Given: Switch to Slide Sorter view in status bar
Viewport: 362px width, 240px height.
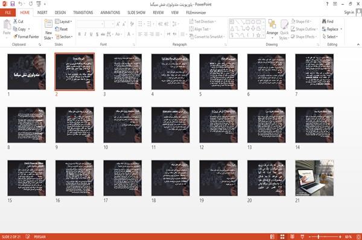Looking at the screenshot, I should [x=282, y=237].
